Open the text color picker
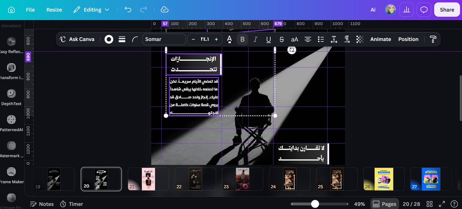Image resolution: width=462 pixels, height=209 pixels. [x=229, y=39]
